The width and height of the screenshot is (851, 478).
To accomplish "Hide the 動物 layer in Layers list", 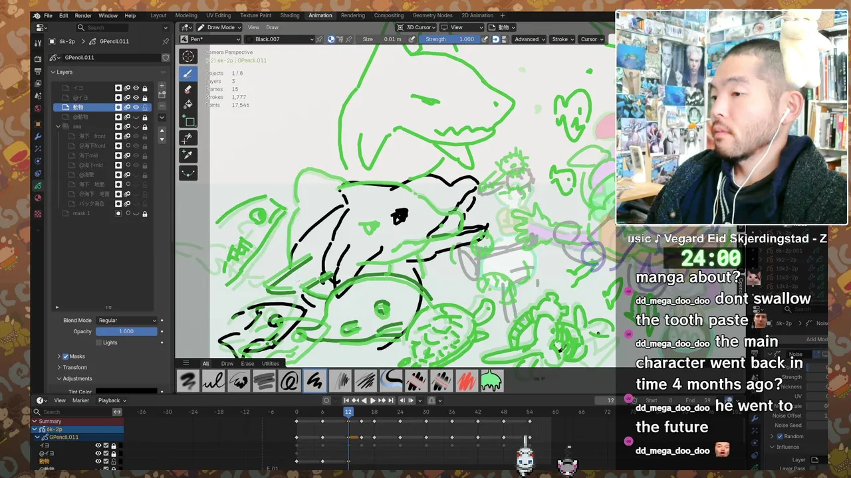I will (x=136, y=107).
